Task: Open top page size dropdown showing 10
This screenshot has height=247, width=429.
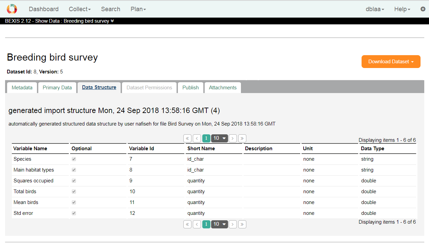Action: (x=220, y=138)
